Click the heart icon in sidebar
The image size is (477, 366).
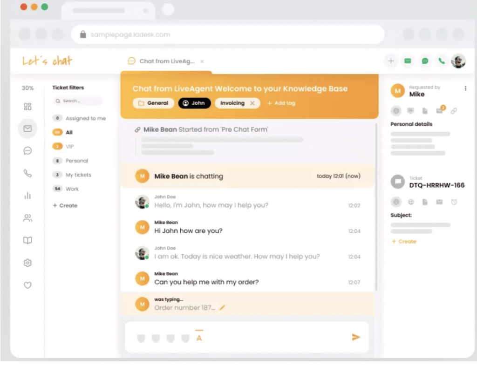click(x=27, y=285)
